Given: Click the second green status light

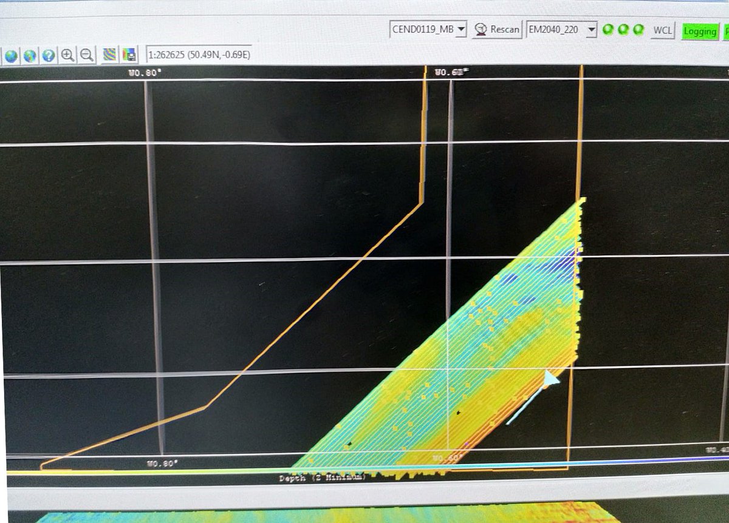Looking at the screenshot, I should [623, 29].
